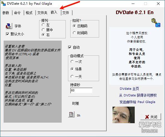Close the DVDate window with X
This screenshot has height=137, width=165.
coord(158,4)
